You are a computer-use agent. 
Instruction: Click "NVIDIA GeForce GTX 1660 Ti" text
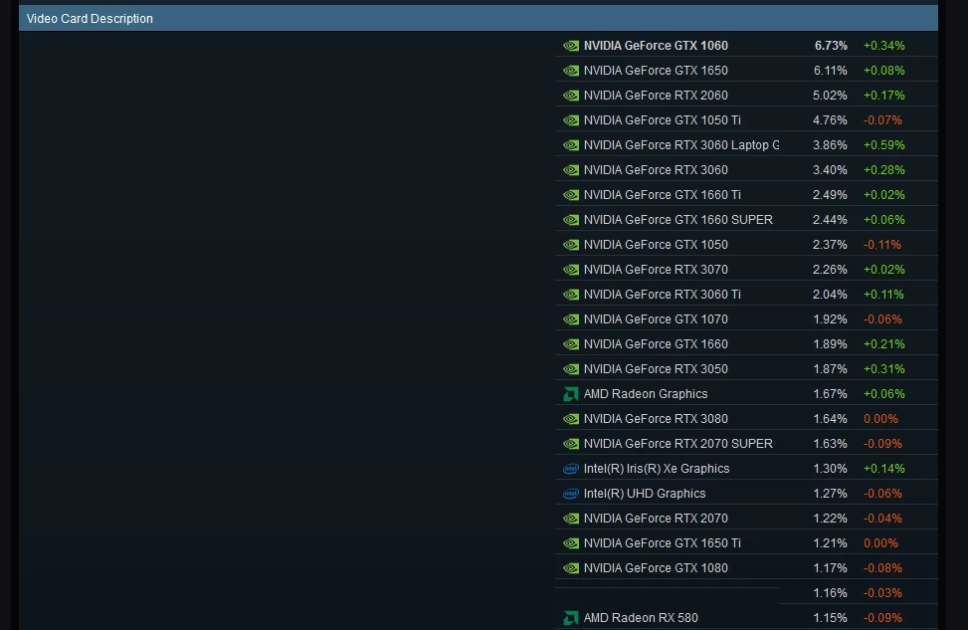coord(663,195)
